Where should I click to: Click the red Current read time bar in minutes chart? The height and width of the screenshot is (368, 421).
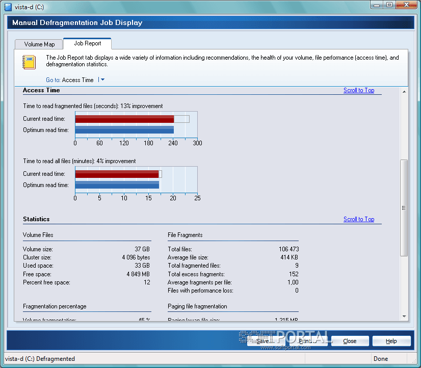point(117,174)
